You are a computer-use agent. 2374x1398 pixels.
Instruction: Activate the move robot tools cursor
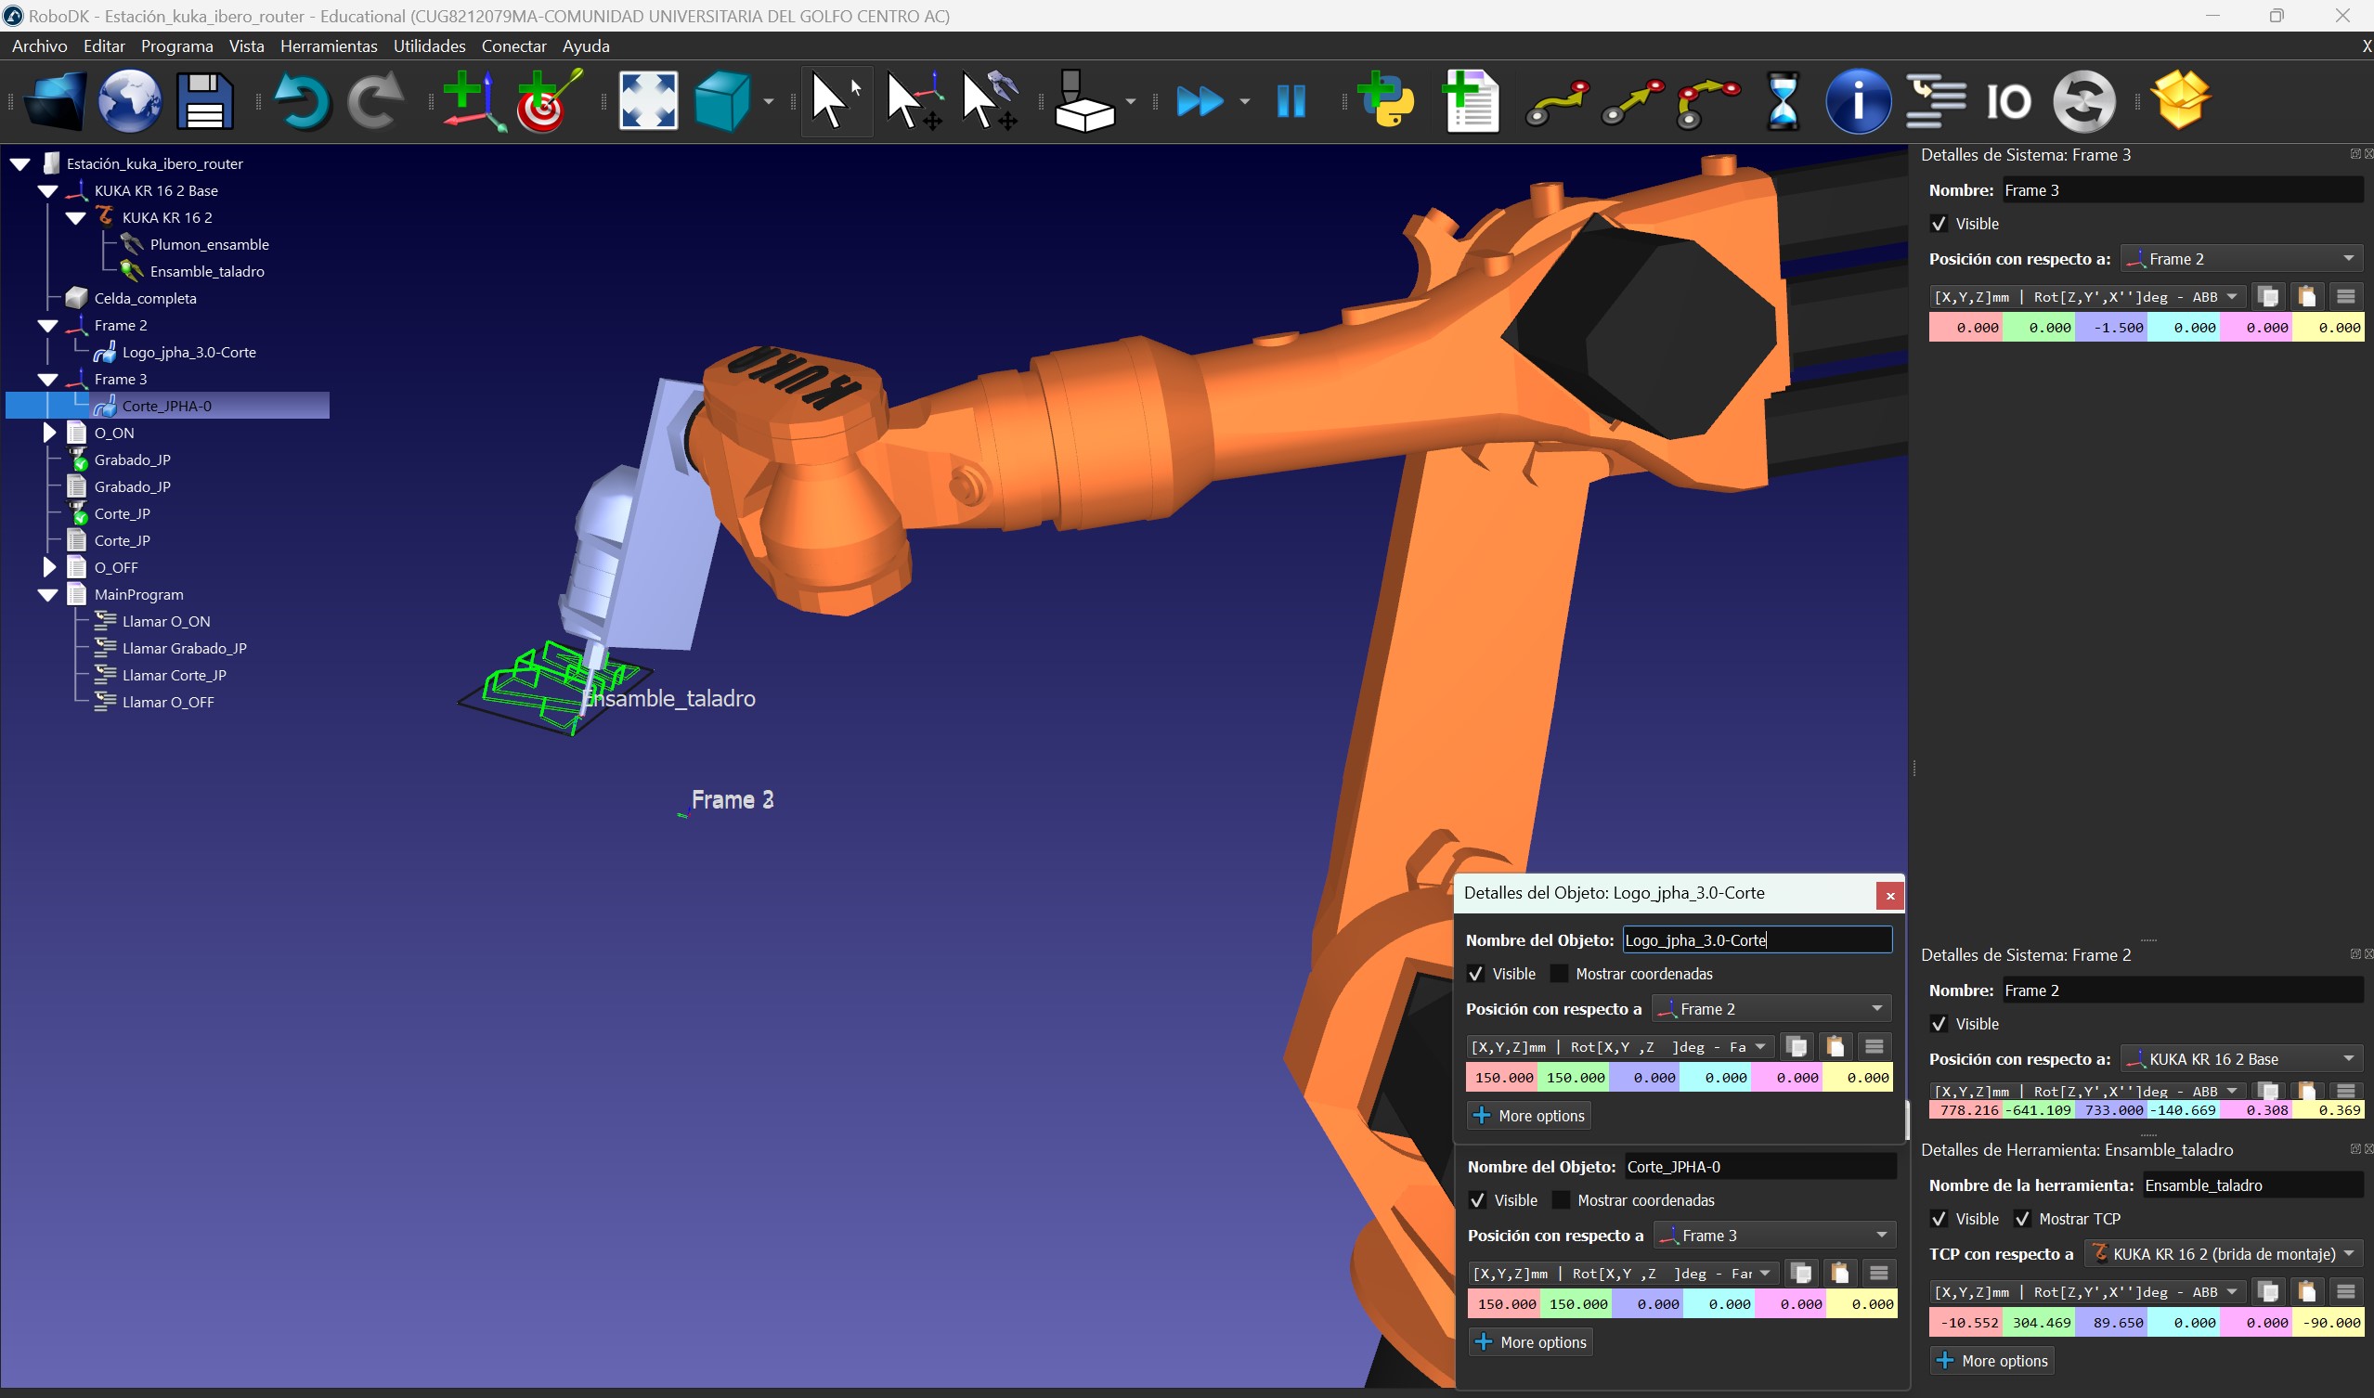(x=989, y=100)
